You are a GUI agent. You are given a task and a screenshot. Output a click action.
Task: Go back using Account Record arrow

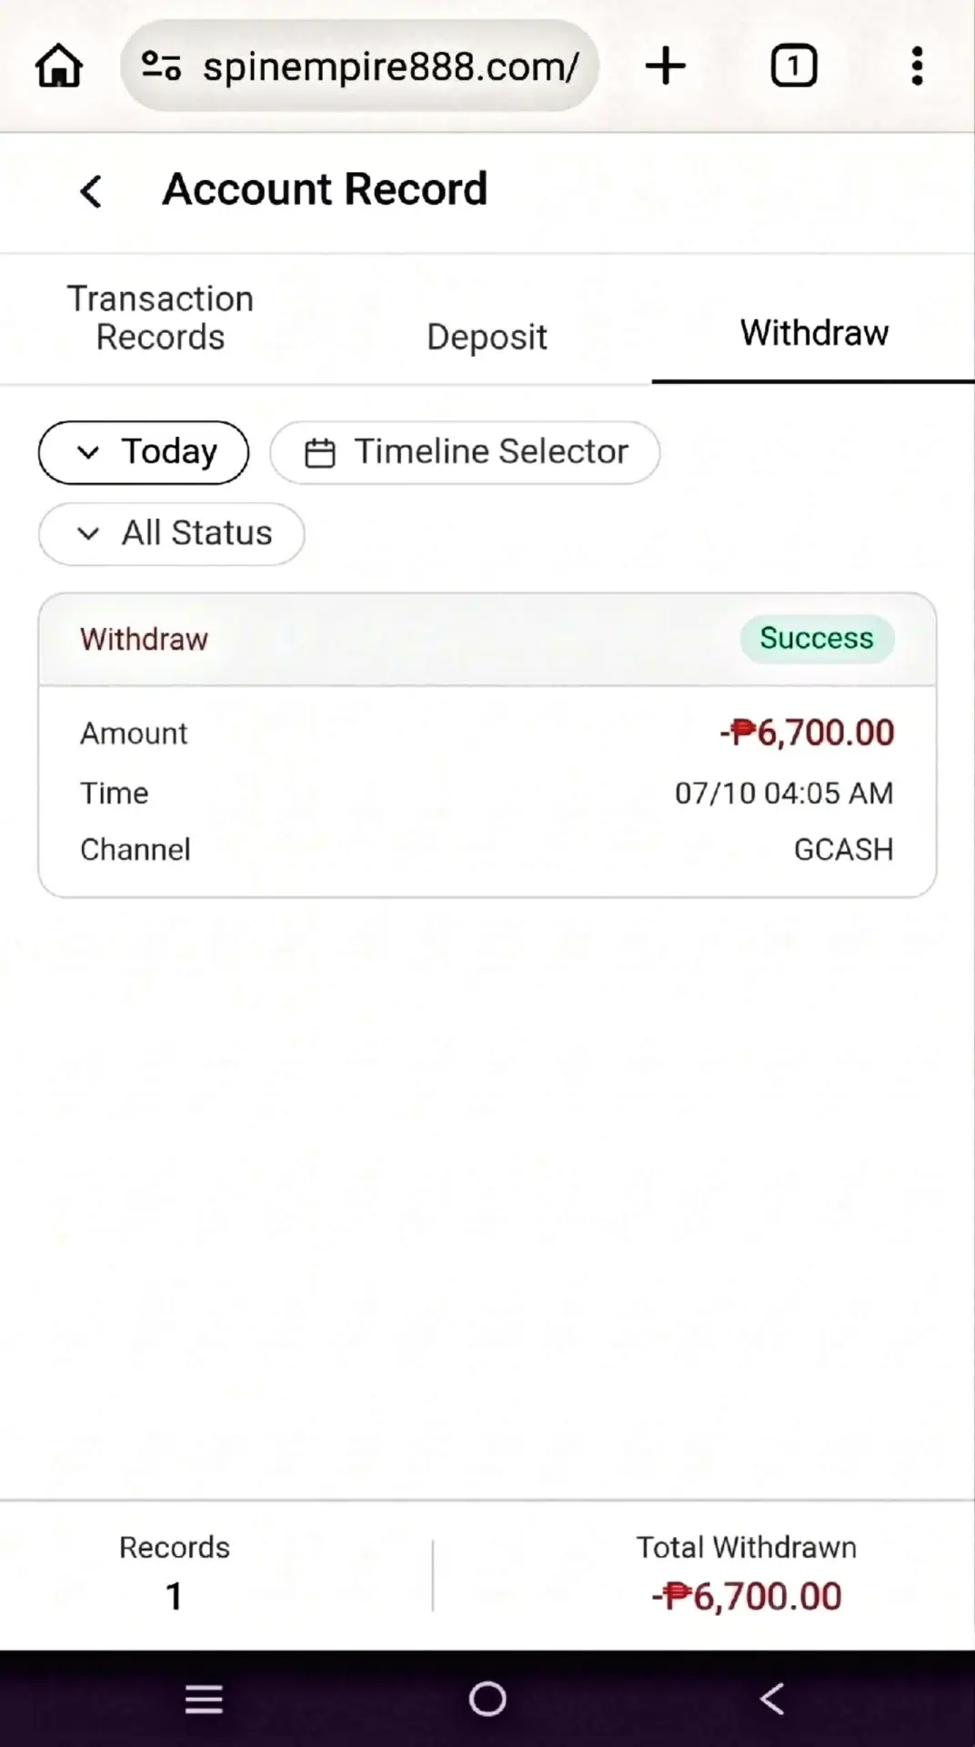(x=91, y=191)
